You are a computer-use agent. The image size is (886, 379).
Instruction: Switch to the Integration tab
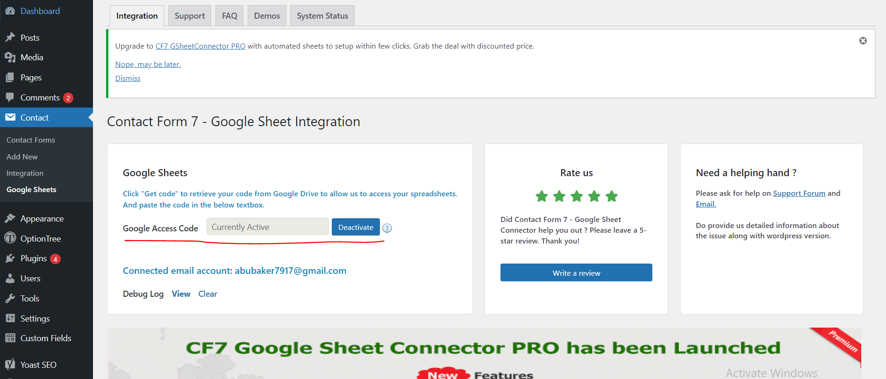137,16
